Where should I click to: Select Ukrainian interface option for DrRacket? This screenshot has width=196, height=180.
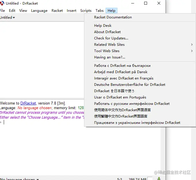coord(140,123)
